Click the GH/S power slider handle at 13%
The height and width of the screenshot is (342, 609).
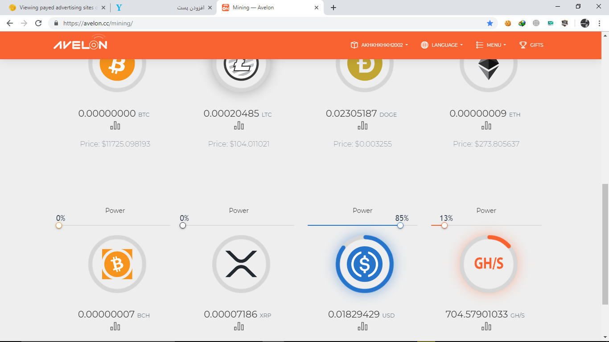tap(444, 225)
